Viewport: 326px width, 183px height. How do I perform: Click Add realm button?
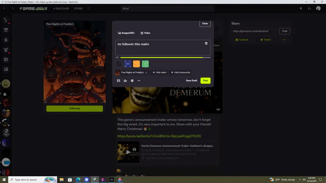159,72
